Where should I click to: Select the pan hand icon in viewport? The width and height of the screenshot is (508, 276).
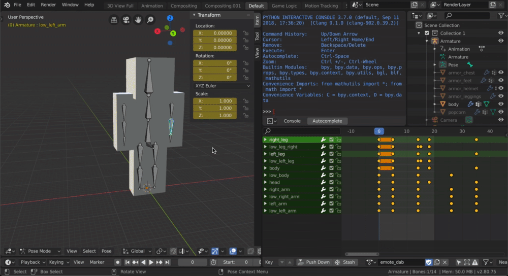(x=138, y=20)
